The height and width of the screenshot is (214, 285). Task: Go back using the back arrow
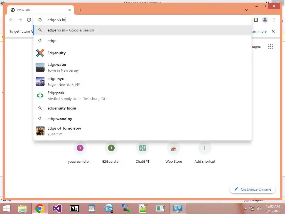click(x=11, y=20)
